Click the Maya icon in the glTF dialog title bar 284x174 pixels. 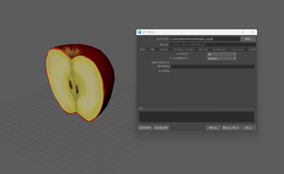click(x=140, y=32)
